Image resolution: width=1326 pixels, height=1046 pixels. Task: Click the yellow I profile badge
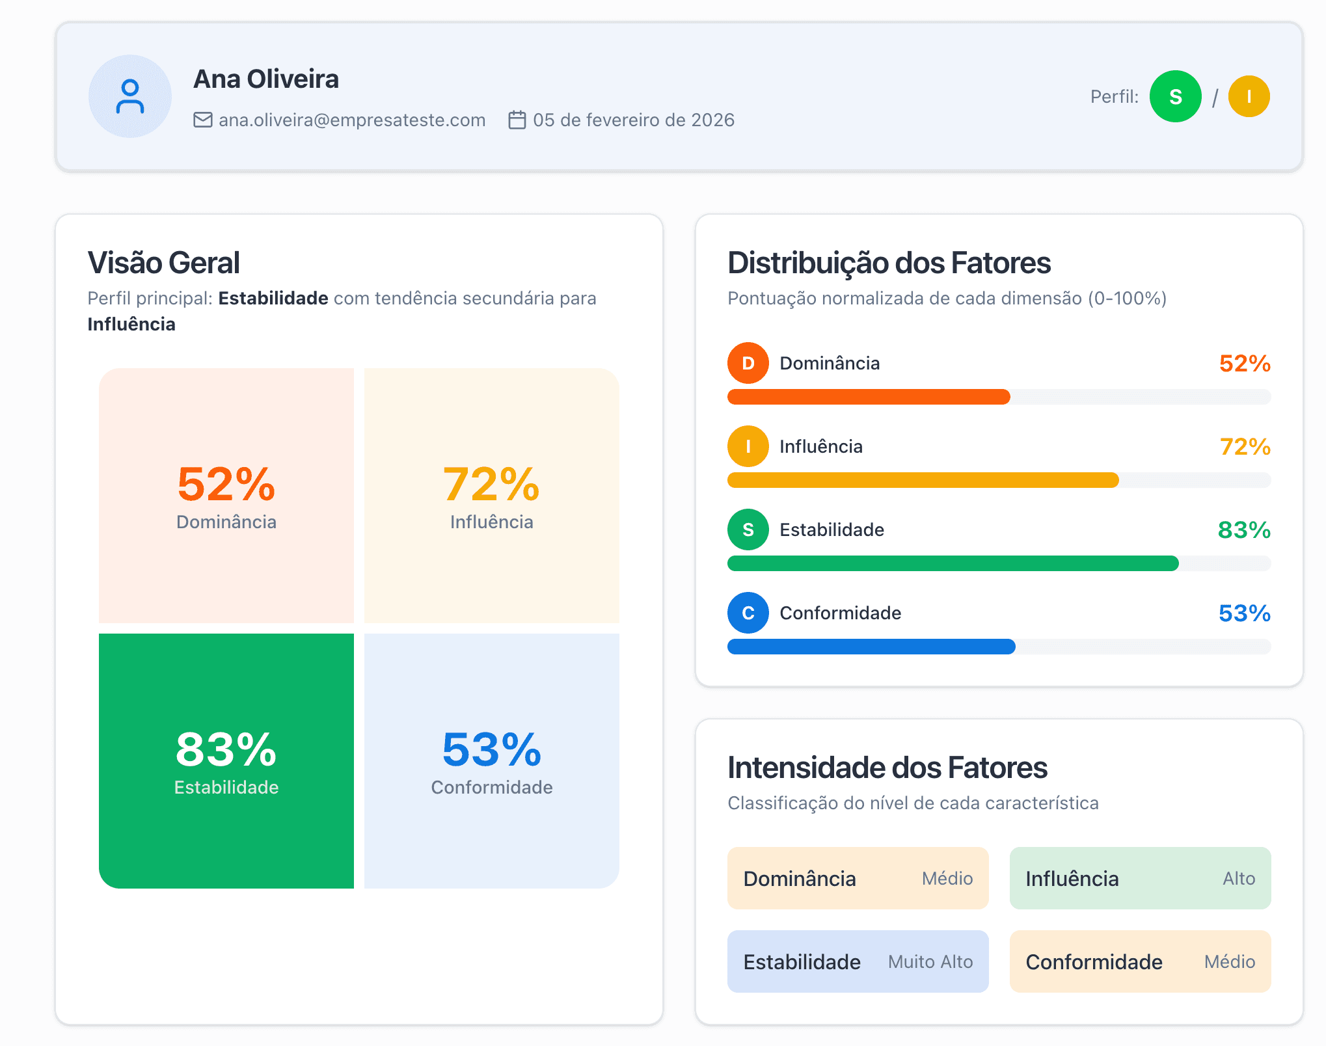coord(1249,96)
